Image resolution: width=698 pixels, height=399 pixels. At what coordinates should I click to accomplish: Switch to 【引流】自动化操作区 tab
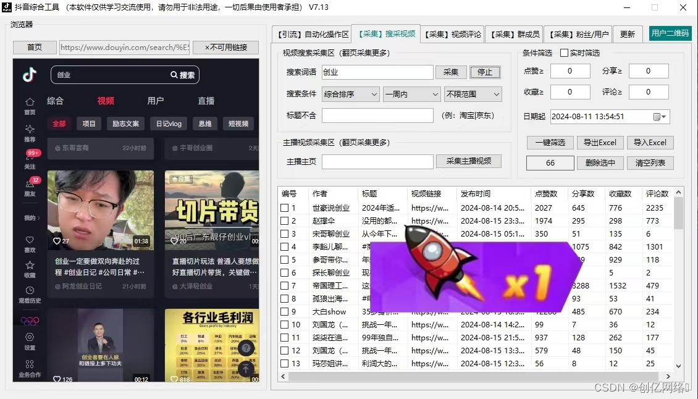312,35
